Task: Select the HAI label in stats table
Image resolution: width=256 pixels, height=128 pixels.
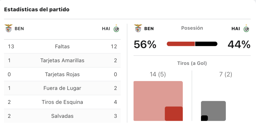Action: [x=106, y=29]
